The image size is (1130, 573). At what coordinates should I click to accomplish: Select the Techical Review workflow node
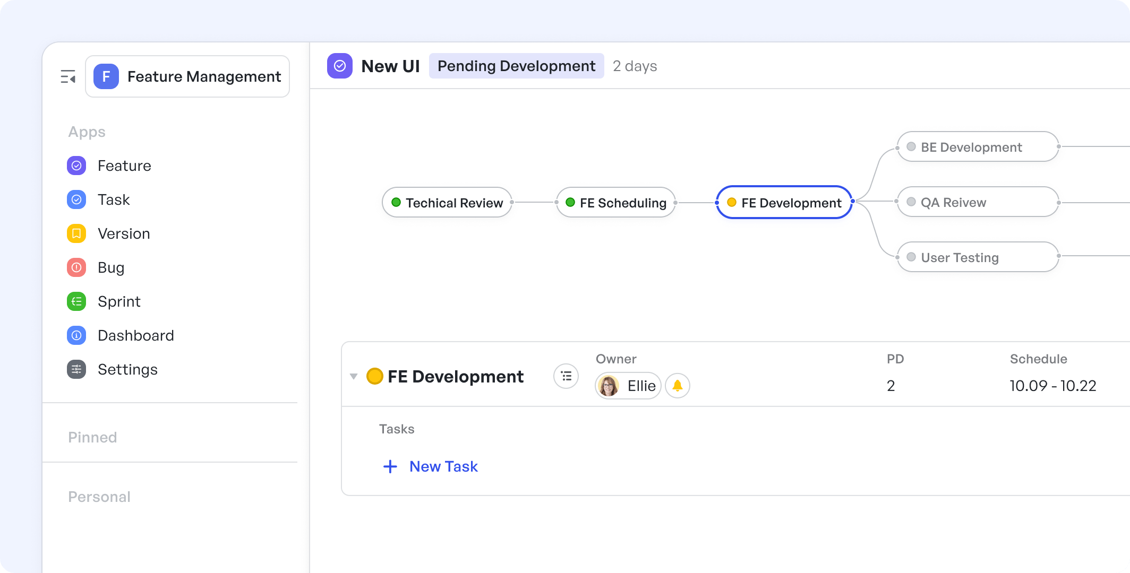[447, 203]
